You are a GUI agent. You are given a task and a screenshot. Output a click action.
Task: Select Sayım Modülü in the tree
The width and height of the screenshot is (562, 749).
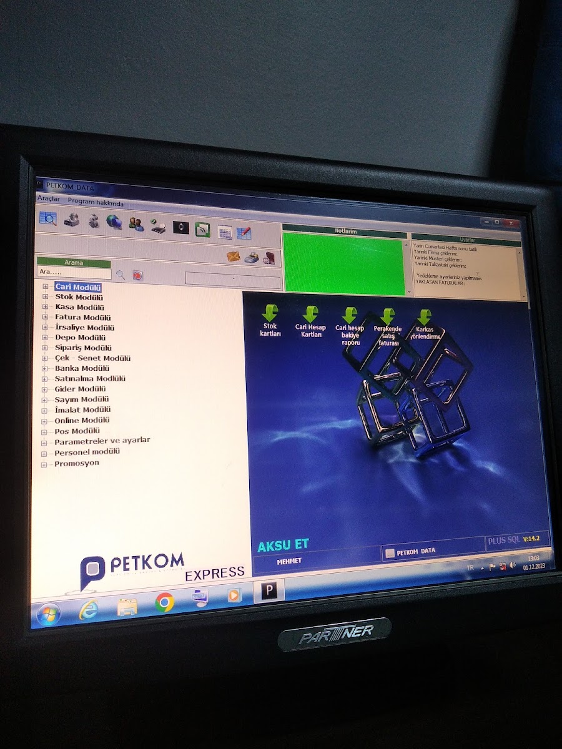coord(81,399)
